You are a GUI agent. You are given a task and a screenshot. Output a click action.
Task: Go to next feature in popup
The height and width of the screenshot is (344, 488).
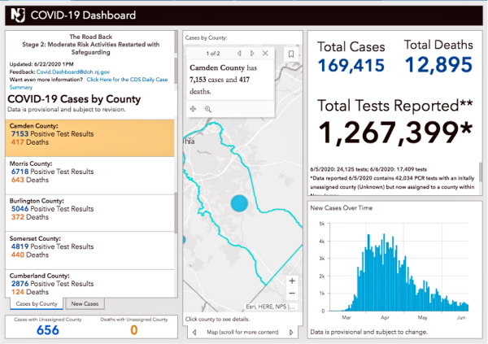pyautogui.click(x=253, y=54)
